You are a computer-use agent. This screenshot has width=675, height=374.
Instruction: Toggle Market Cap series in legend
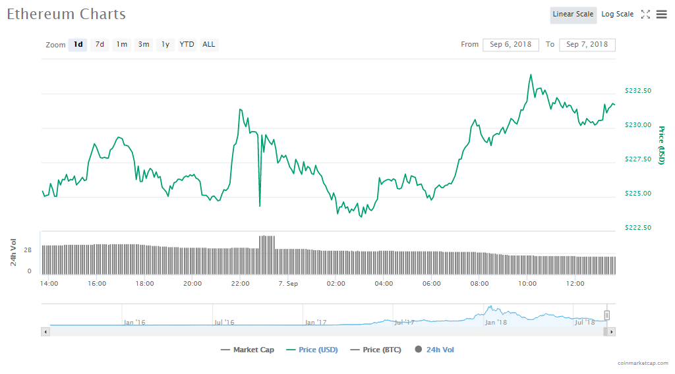click(248, 350)
